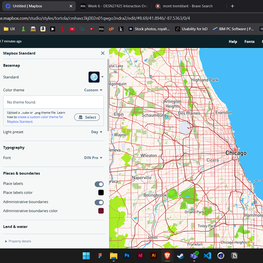Switch to the Week 6 DESN27425 tab

pos(114,6)
